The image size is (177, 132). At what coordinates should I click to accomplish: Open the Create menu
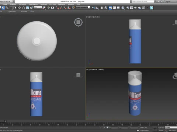tap(5, 4)
